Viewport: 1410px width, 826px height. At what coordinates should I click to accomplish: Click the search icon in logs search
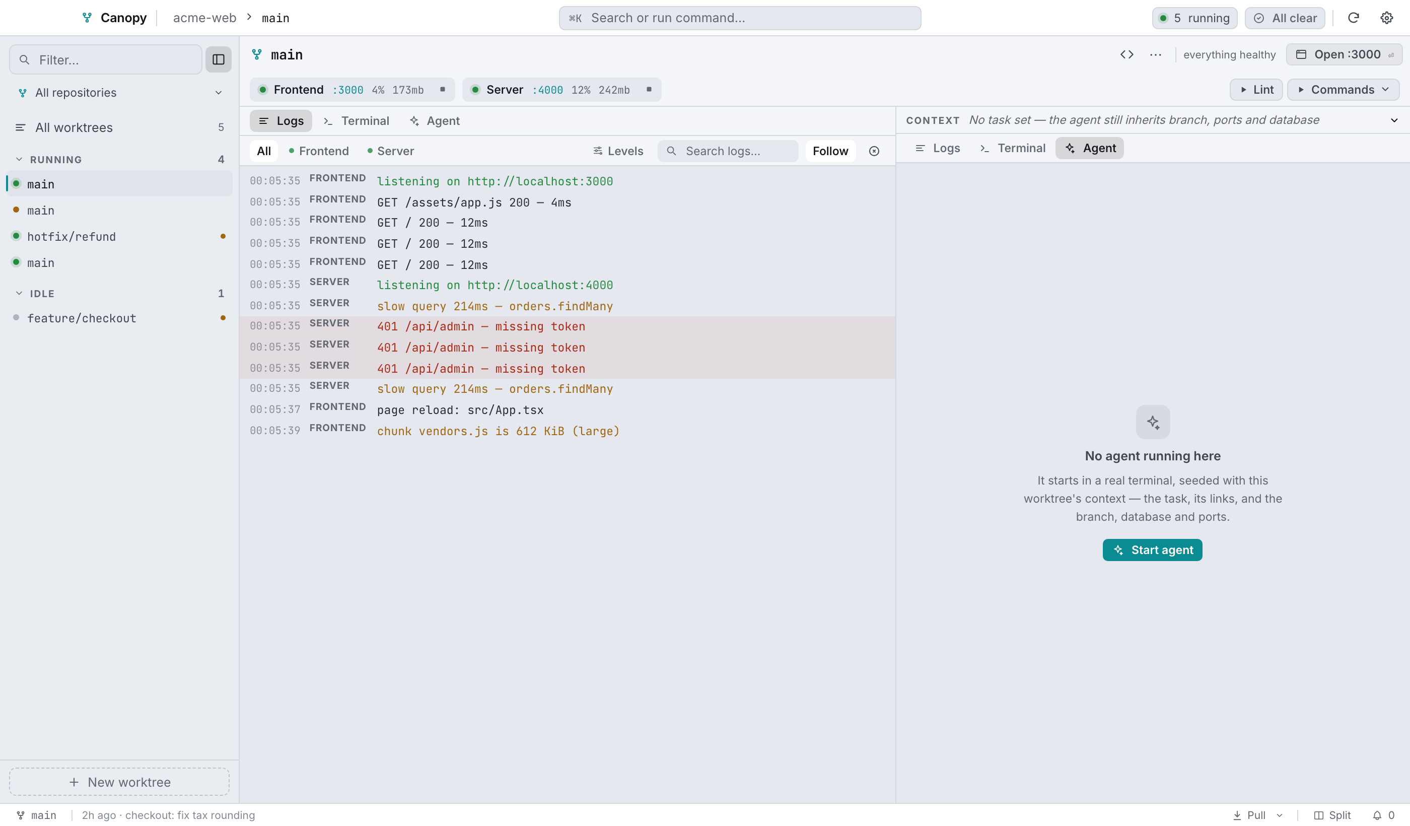tap(671, 151)
